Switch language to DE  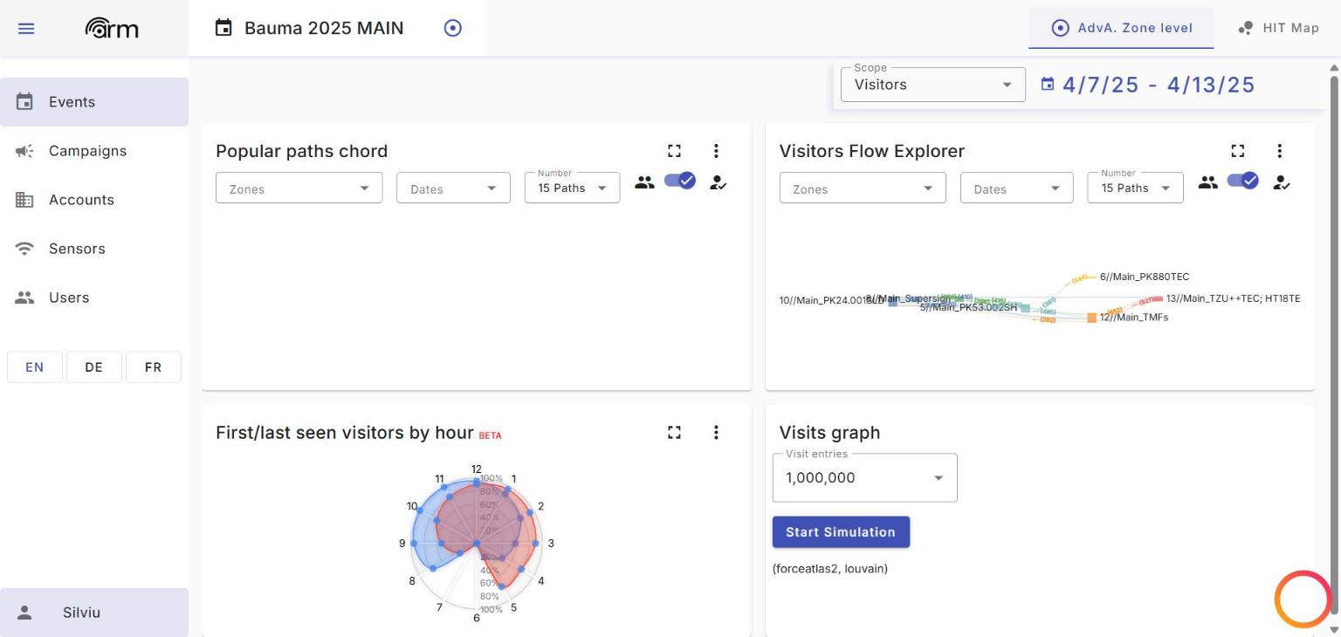pyautogui.click(x=94, y=367)
